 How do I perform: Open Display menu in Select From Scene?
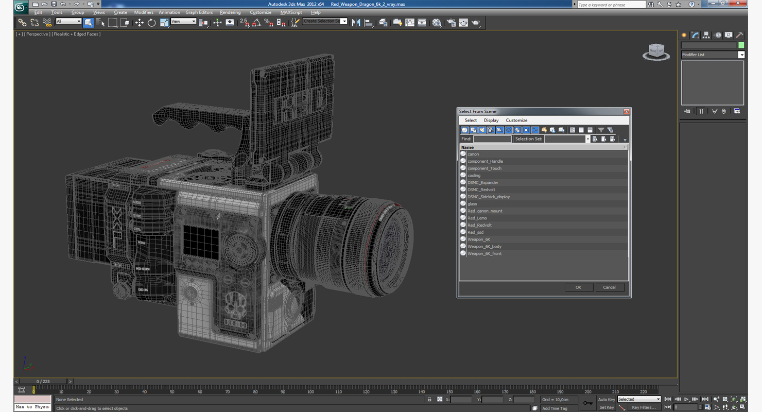tap(491, 121)
